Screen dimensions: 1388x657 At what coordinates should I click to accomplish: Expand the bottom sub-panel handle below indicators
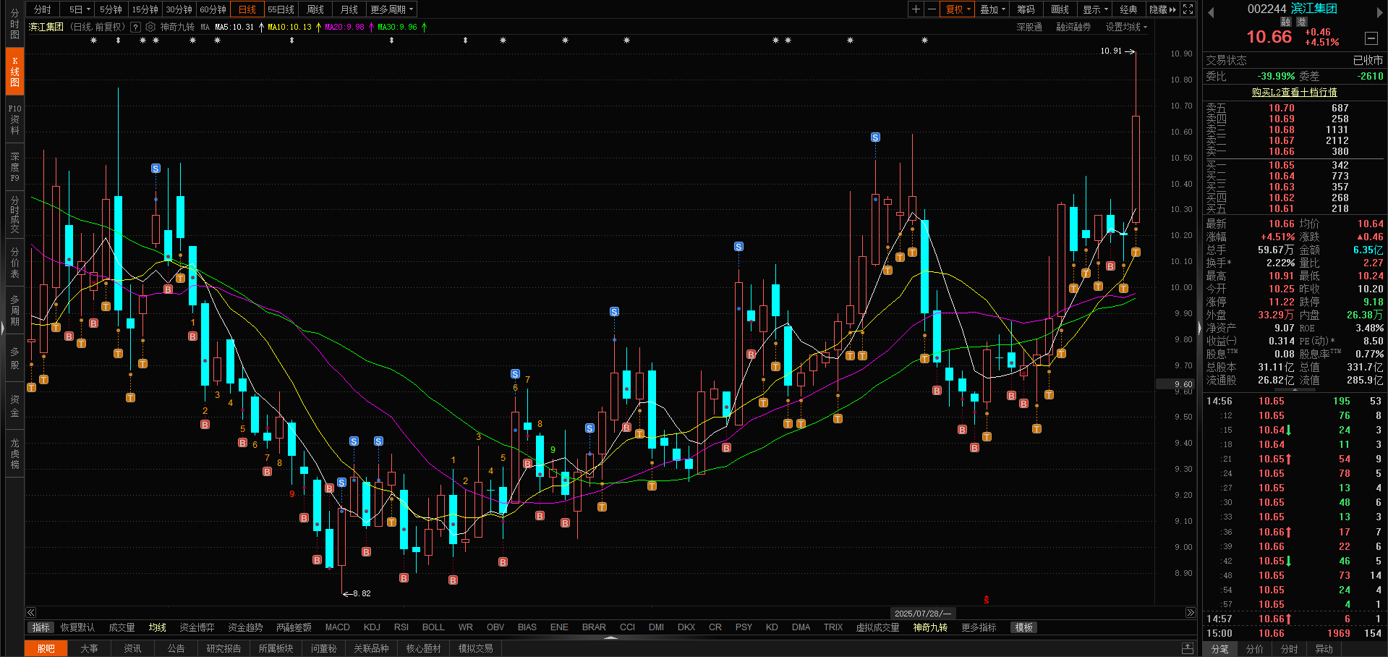pos(610,637)
